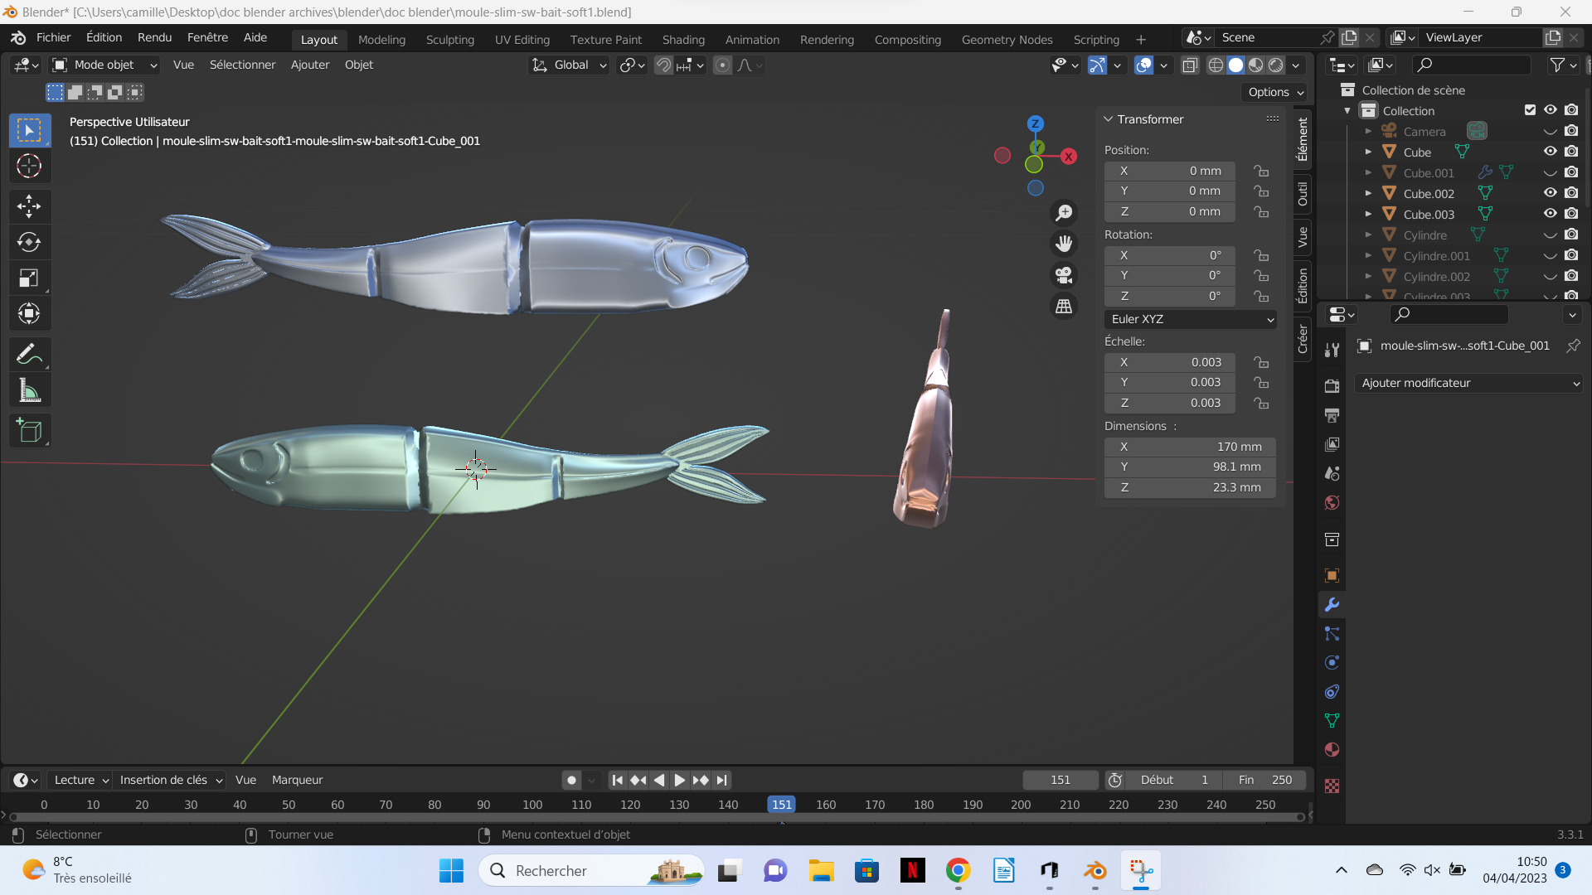Jump to the first frame
The width and height of the screenshot is (1592, 895).
[x=617, y=780]
